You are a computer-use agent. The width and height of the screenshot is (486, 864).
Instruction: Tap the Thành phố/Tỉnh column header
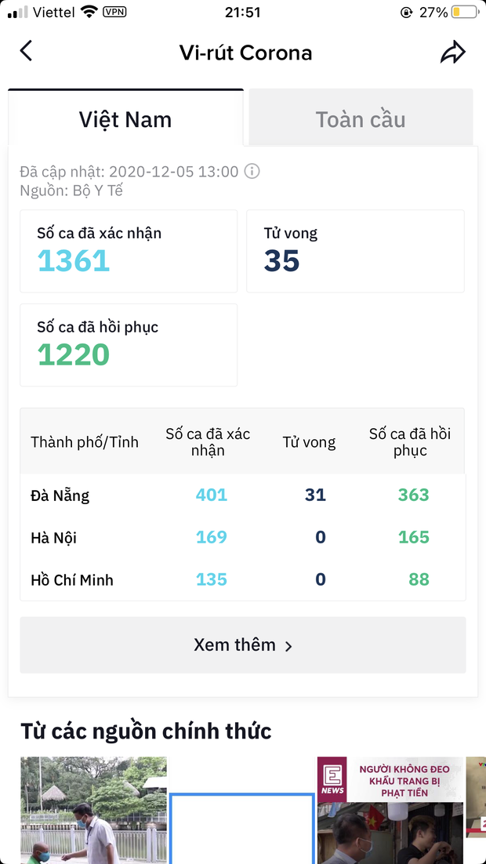coord(85,442)
